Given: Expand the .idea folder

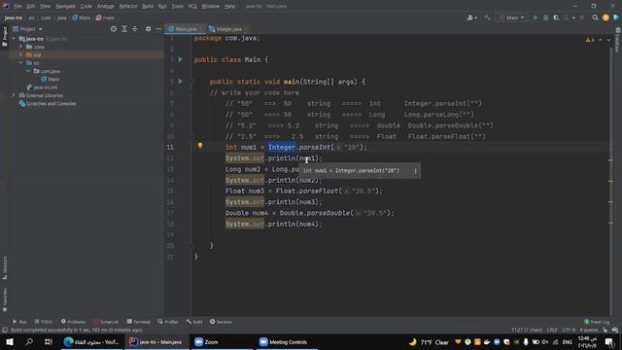Looking at the screenshot, I should [21, 47].
